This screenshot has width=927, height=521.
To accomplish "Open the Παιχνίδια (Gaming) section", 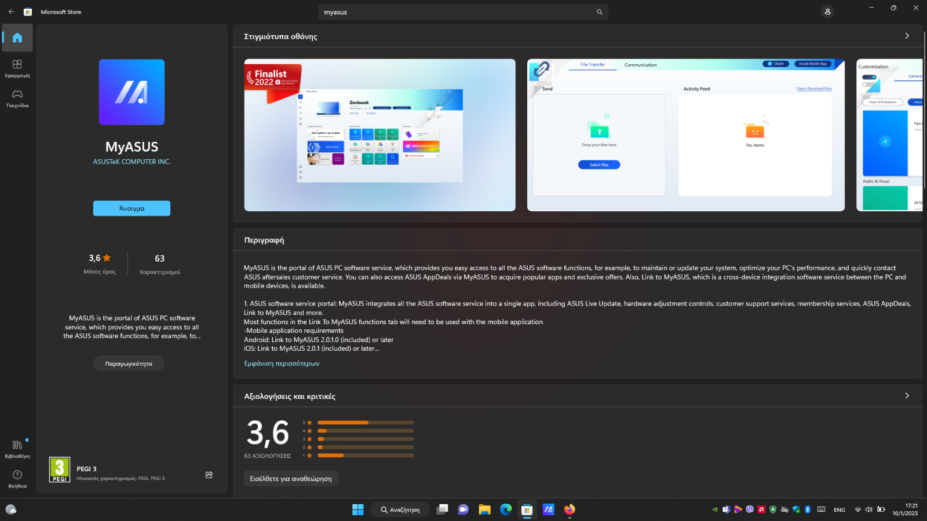I will 17,98.
